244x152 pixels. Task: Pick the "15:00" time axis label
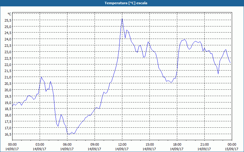tap(149, 145)
